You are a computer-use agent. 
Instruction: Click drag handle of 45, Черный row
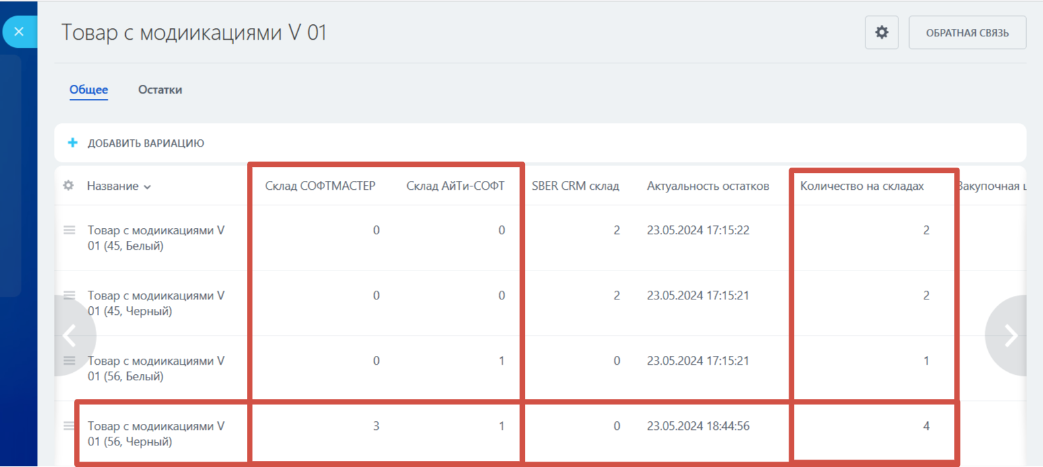coord(69,295)
